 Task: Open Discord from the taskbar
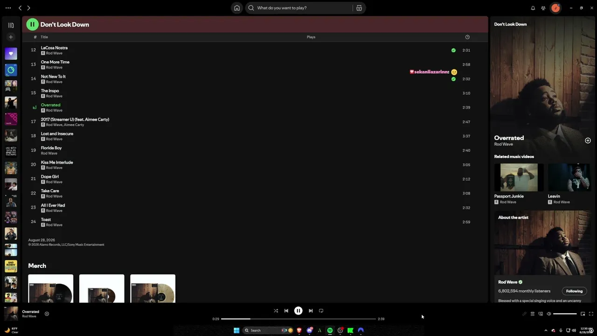click(x=309, y=330)
